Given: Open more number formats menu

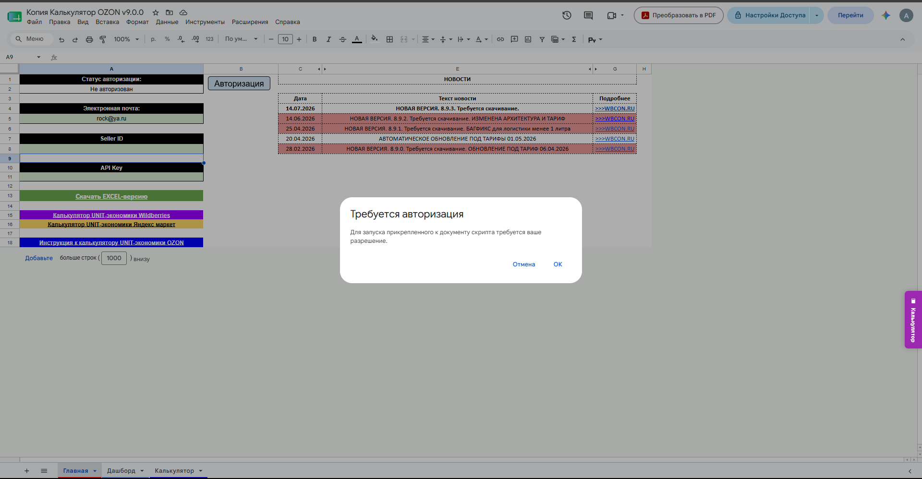Looking at the screenshot, I should (x=209, y=39).
